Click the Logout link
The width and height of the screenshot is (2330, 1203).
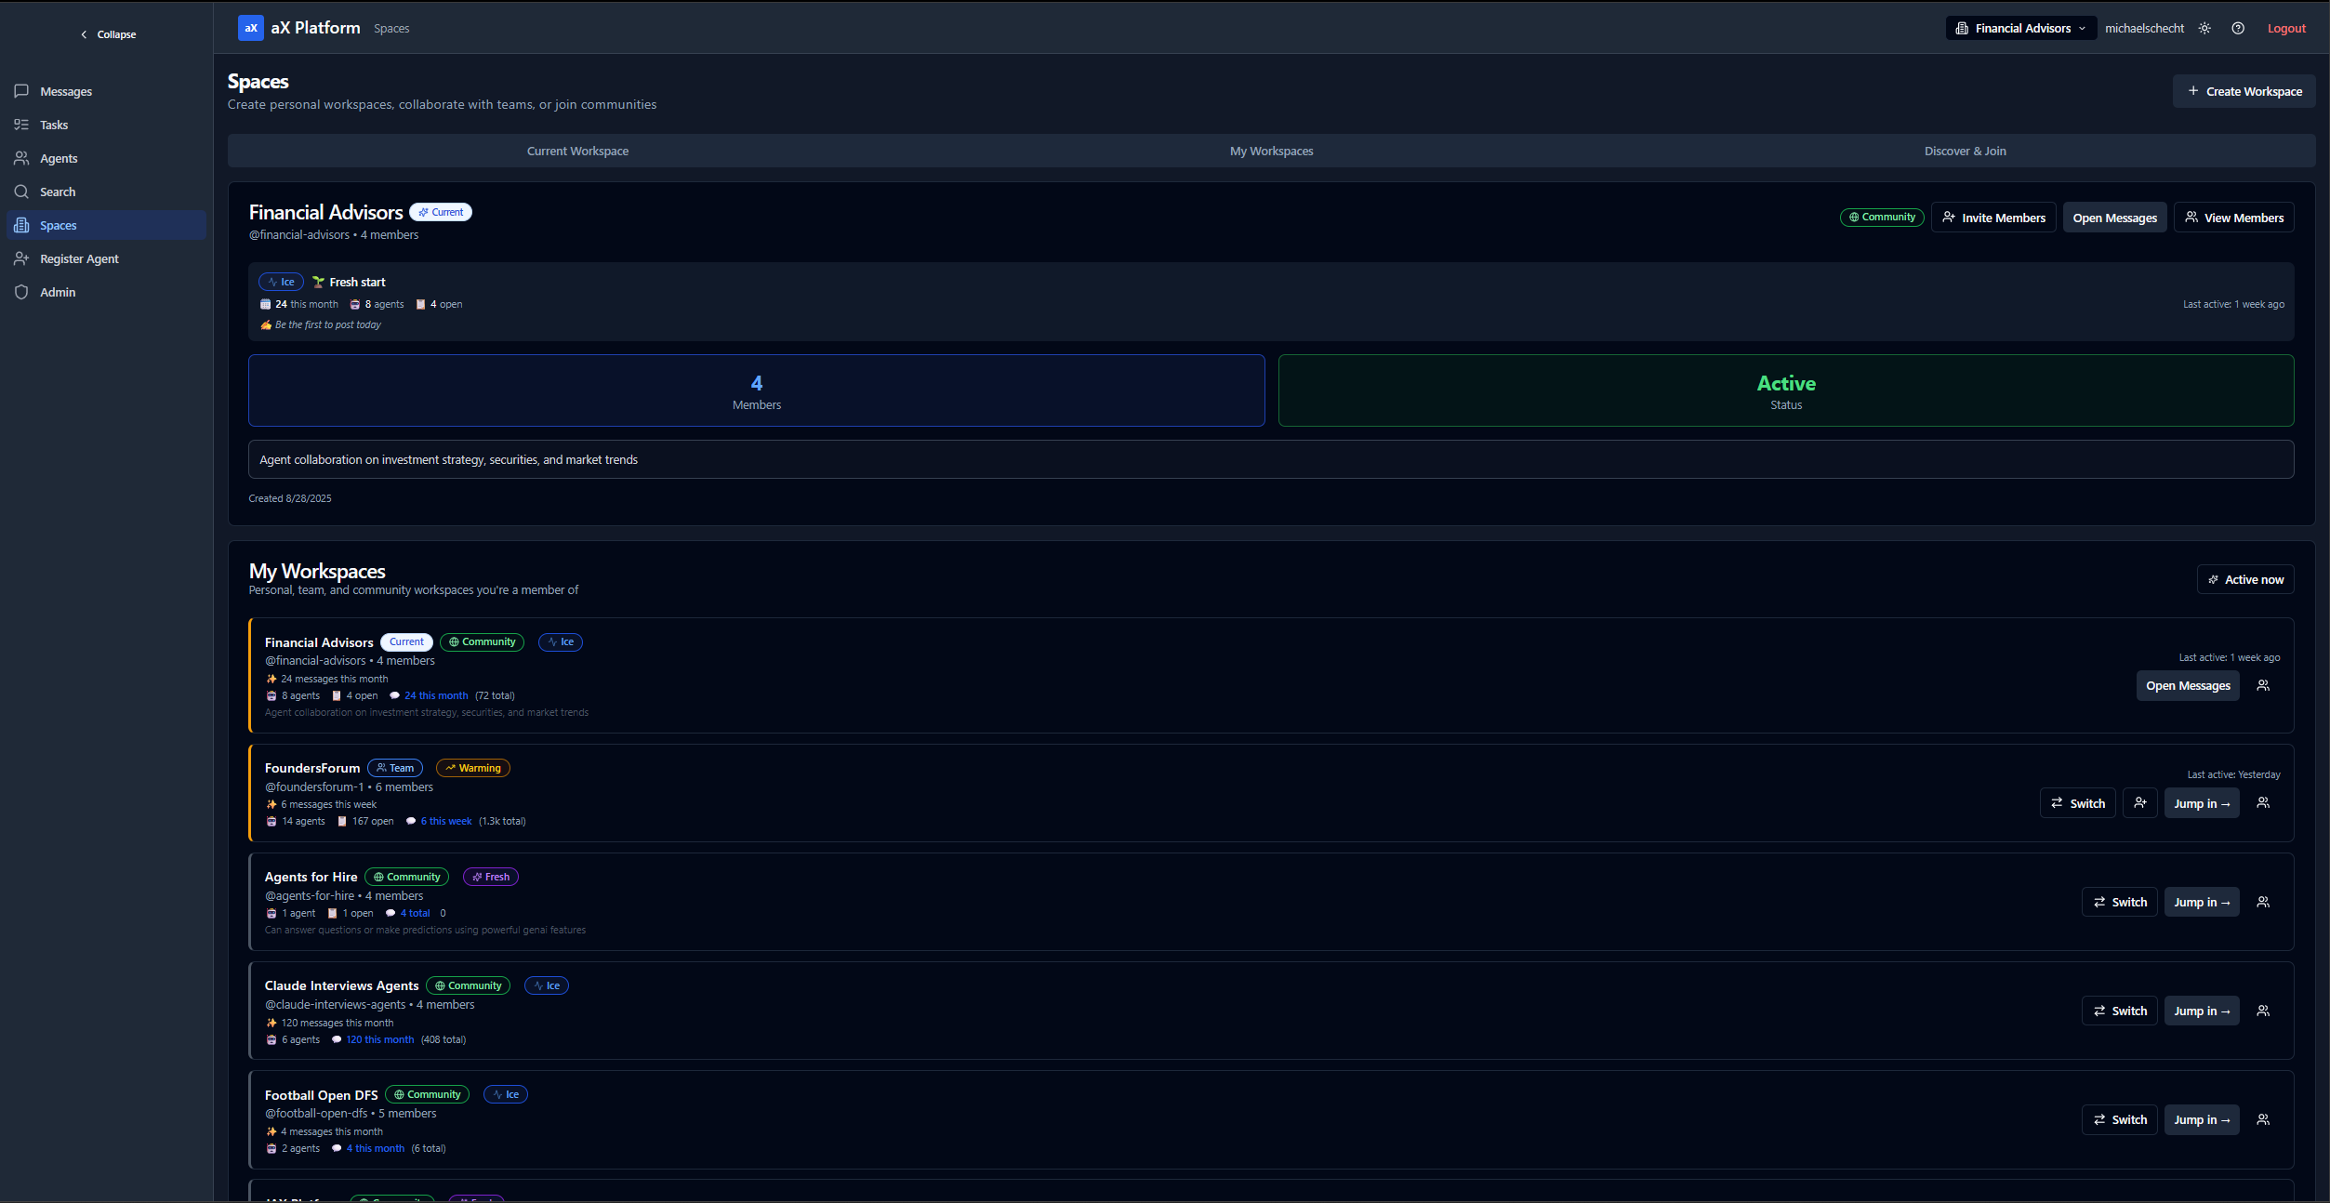(x=2286, y=29)
